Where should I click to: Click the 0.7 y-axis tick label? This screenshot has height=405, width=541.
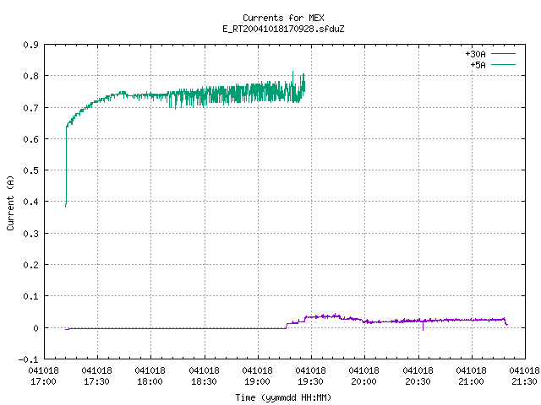click(31, 108)
